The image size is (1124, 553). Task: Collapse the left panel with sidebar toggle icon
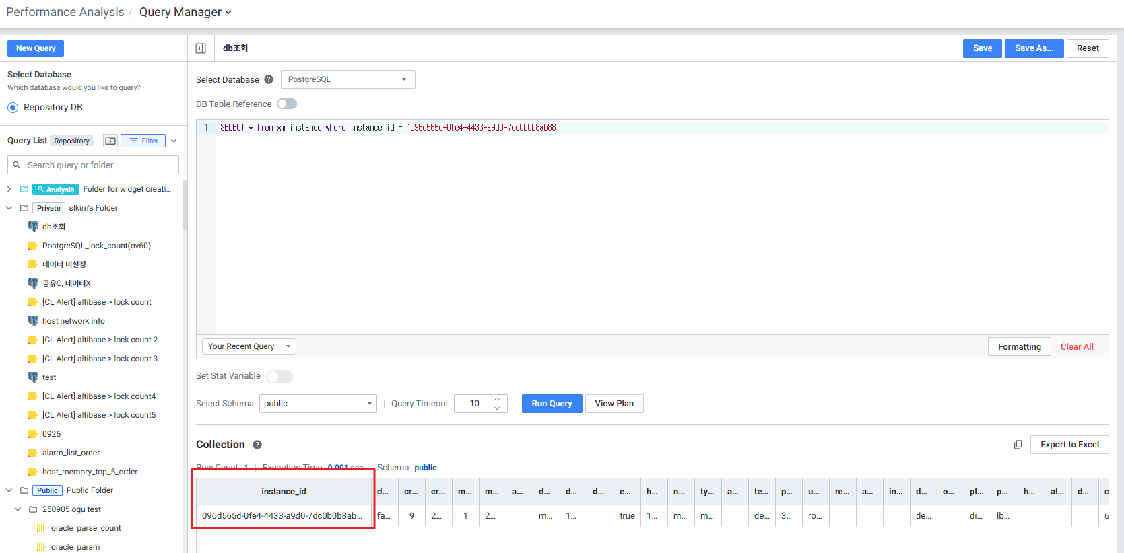[201, 48]
